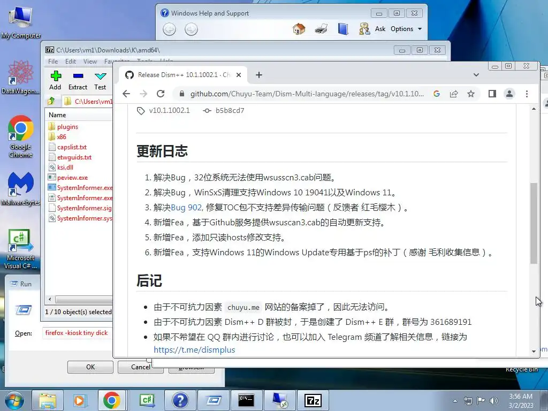Click the Print icon in Windows Help
The width and height of the screenshot is (548, 411).
pos(321,29)
